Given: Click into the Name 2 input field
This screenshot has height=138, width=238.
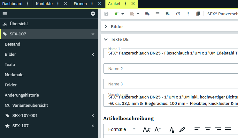Looking at the screenshot, I should point(171,69).
